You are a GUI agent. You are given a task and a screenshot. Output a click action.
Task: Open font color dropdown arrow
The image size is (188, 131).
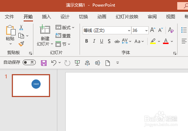tap(172, 41)
